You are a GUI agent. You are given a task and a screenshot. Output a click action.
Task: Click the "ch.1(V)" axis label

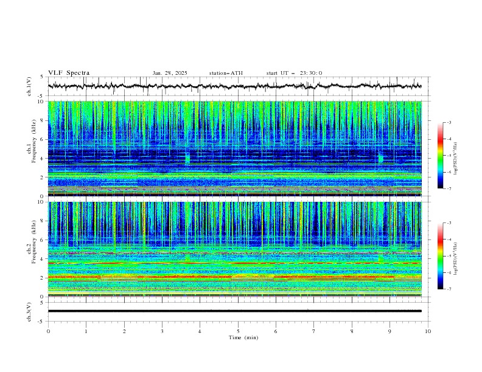(x=29, y=86)
